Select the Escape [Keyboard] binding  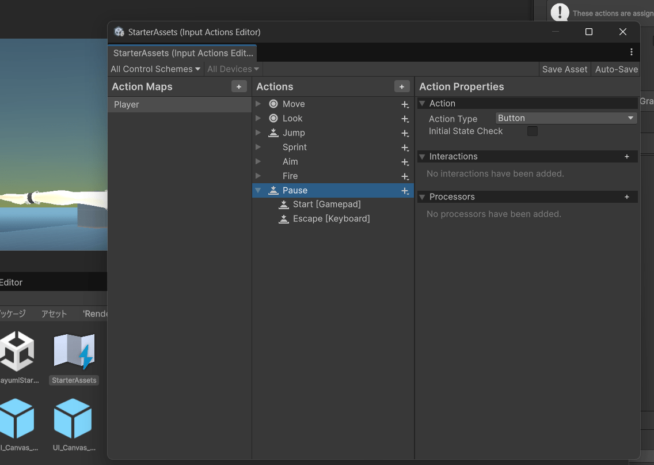pyautogui.click(x=331, y=219)
